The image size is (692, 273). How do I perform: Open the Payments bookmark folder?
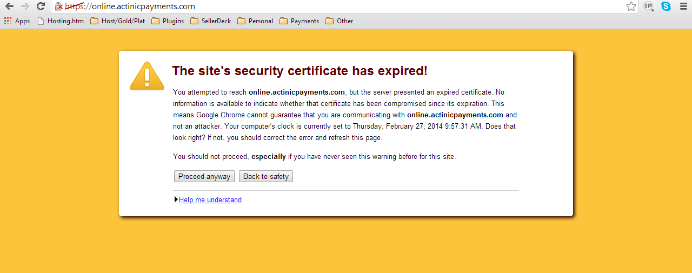point(300,21)
